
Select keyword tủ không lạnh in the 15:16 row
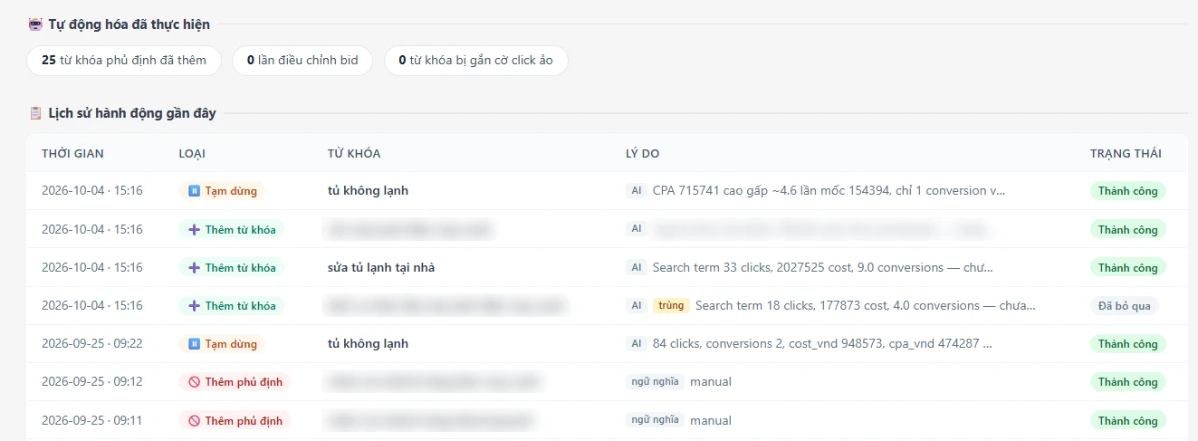[x=368, y=191]
